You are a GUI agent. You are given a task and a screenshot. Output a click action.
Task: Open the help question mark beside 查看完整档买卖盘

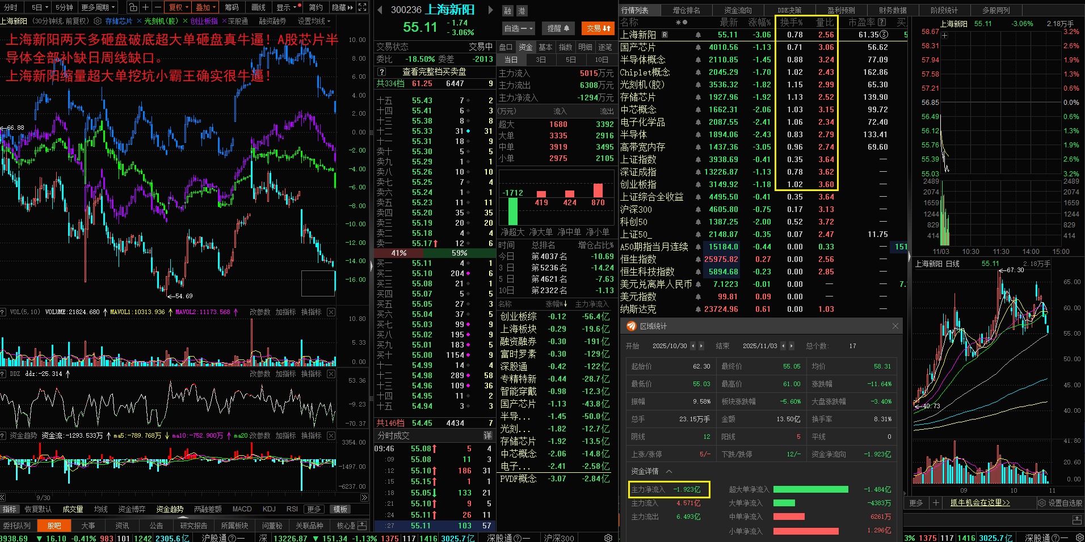point(382,71)
